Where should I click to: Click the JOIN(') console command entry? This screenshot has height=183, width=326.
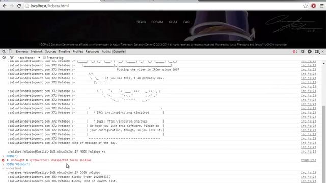click(12, 156)
